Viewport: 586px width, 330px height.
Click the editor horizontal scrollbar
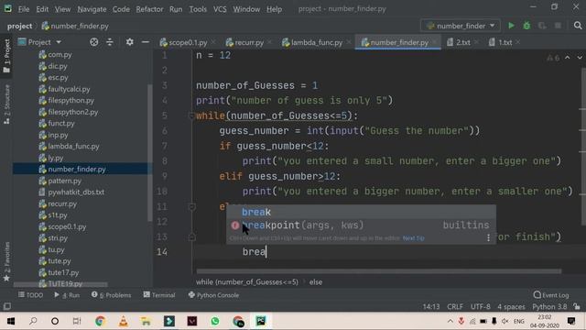point(378,271)
